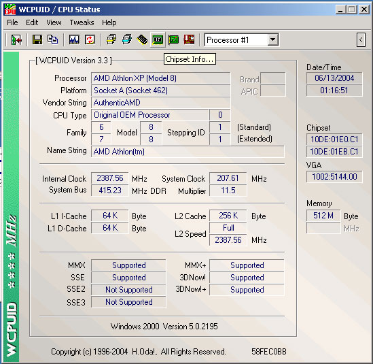Click the red motherboard system info icon
Screen dimensions: 373x364
tap(189, 39)
